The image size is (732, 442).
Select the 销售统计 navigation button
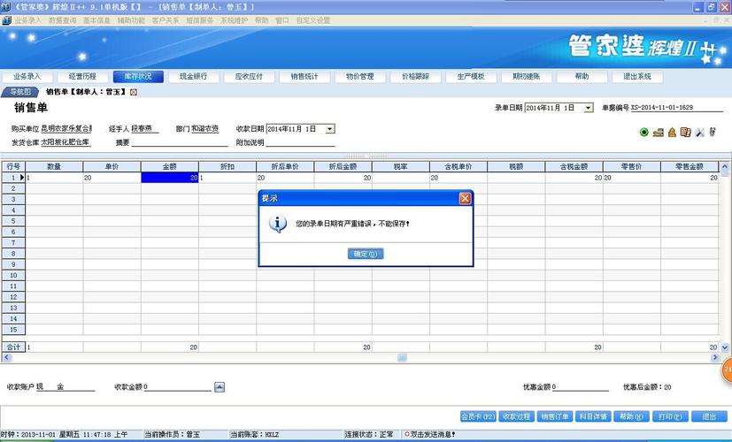coord(304,76)
